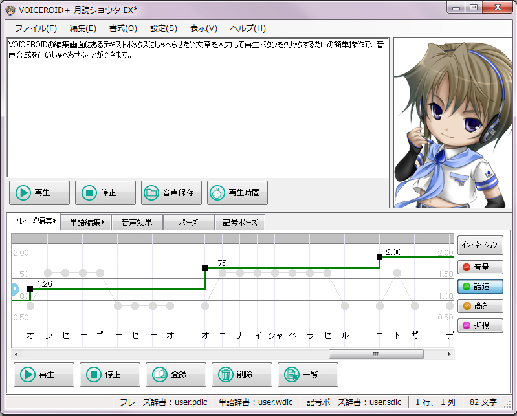Viewport: 517px width, 416px height.
Task: Click the accent dot above ガ
Action: pyautogui.click(x=415, y=306)
